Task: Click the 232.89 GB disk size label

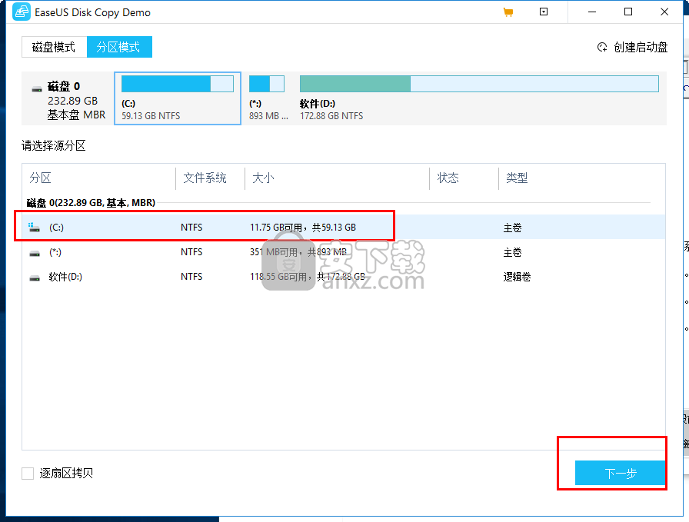Action: coord(72,101)
